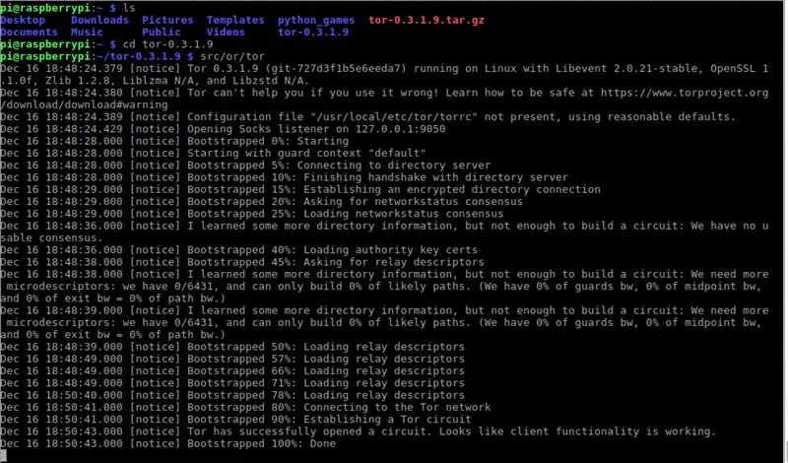Click the Documents directory name
The image size is (788, 463).
pyautogui.click(x=30, y=33)
